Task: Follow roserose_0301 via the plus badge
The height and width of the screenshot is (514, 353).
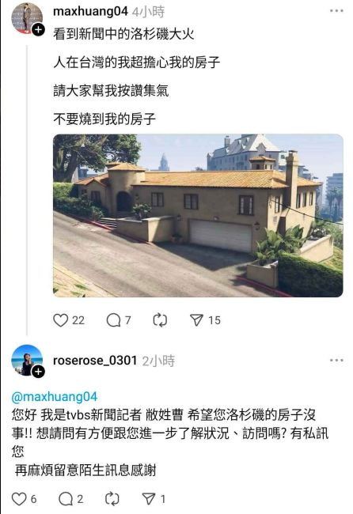Action: tap(38, 372)
